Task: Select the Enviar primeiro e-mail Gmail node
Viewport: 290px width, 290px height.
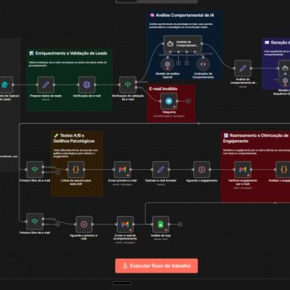Action: 122,169
